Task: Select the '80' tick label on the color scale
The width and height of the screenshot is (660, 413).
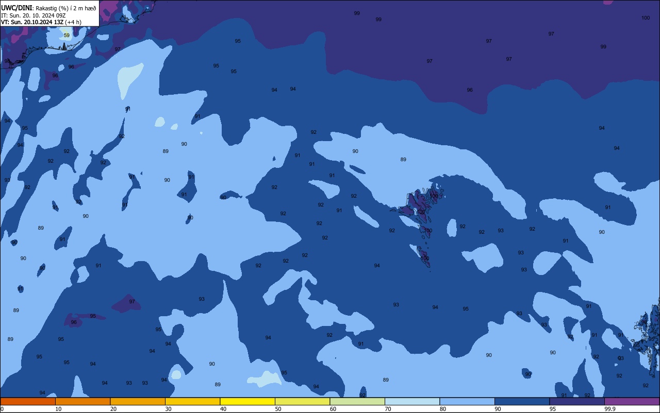Action: coord(443,409)
